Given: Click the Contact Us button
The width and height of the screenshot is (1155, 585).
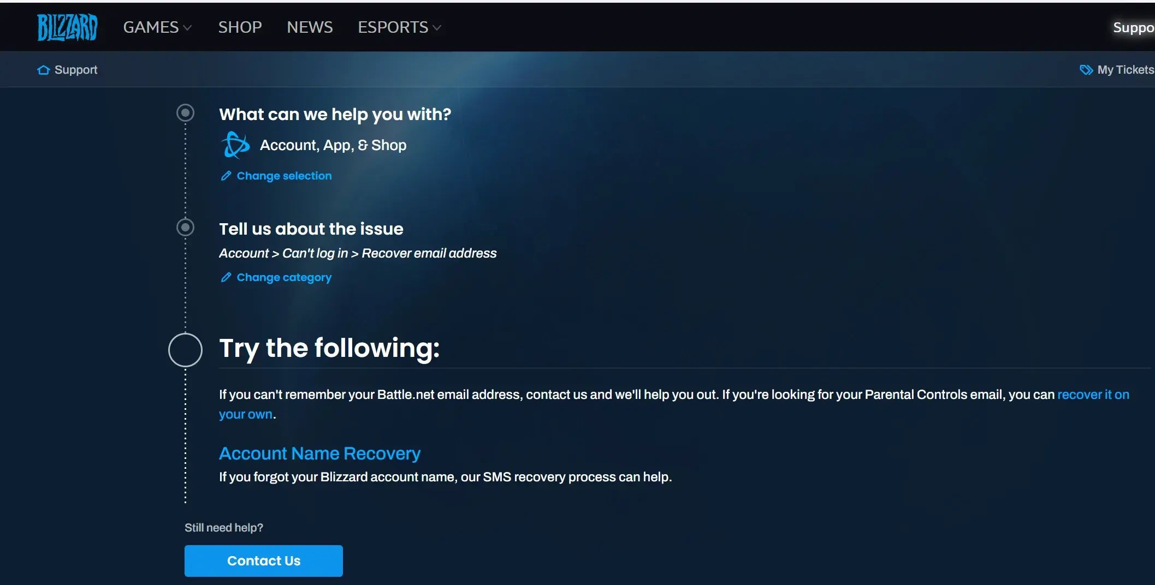Looking at the screenshot, I should [x=264, y=561].
